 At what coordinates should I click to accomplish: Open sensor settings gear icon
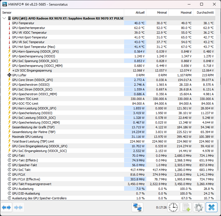pos(199,207)
